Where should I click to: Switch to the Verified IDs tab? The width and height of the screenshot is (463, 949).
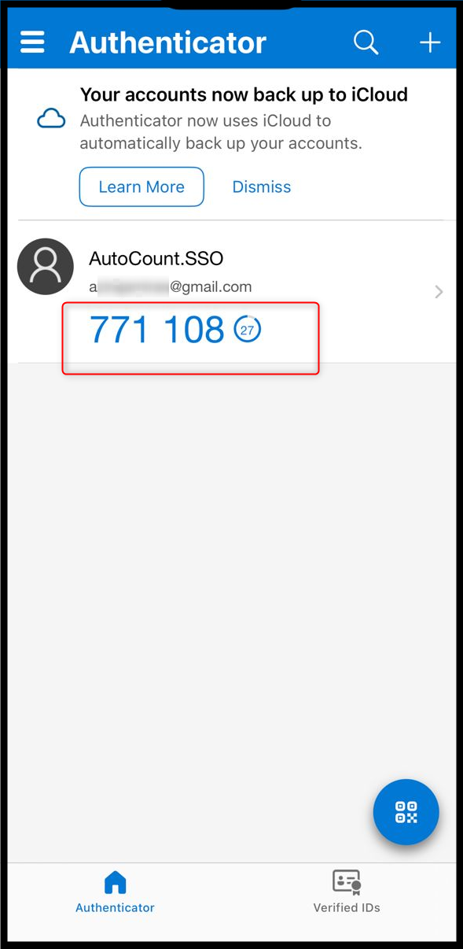(x=347, y=892)
